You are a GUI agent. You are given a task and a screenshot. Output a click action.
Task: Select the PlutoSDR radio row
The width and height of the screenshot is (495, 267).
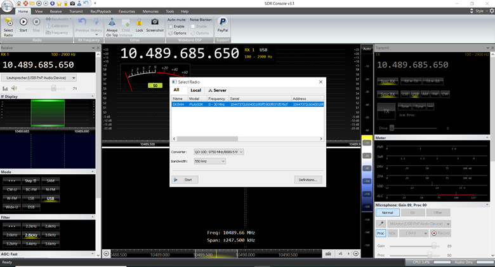tap(247, 104)
